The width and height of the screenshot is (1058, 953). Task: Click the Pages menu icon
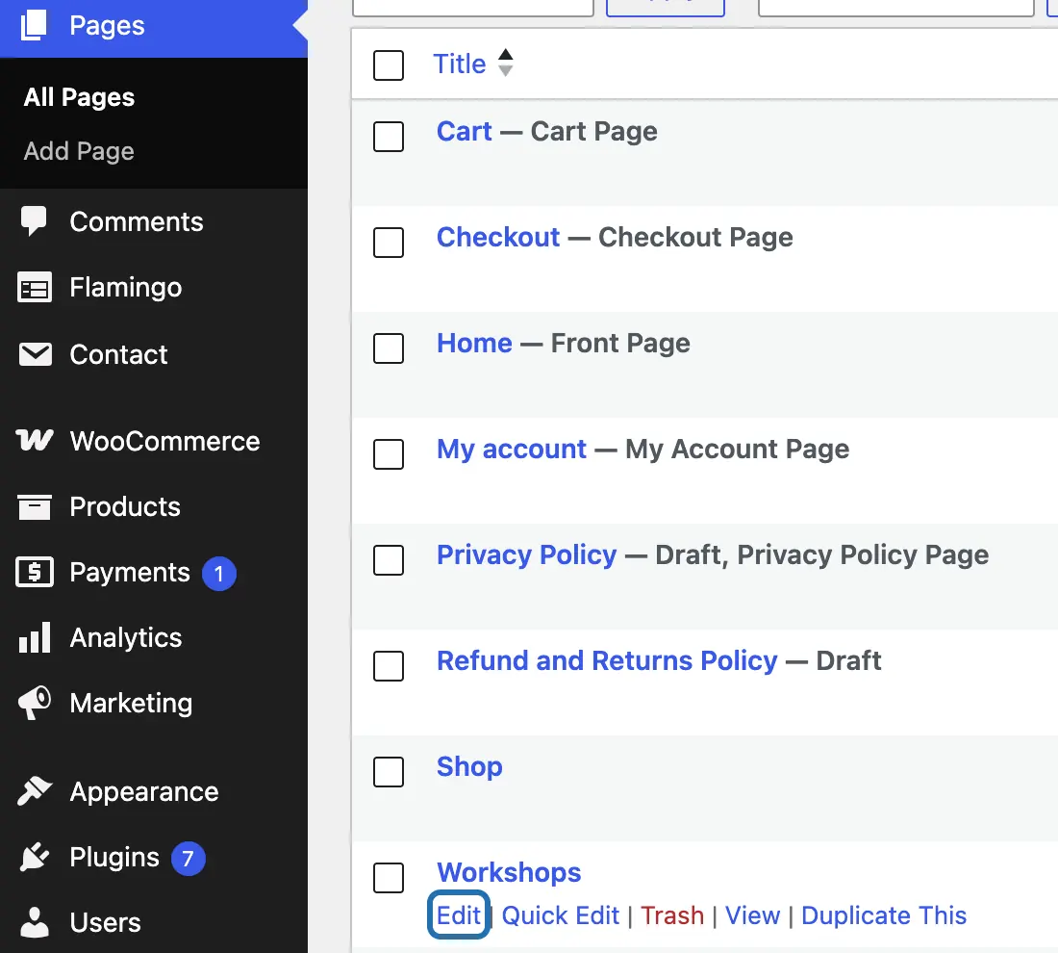click(x=34, y=25)
